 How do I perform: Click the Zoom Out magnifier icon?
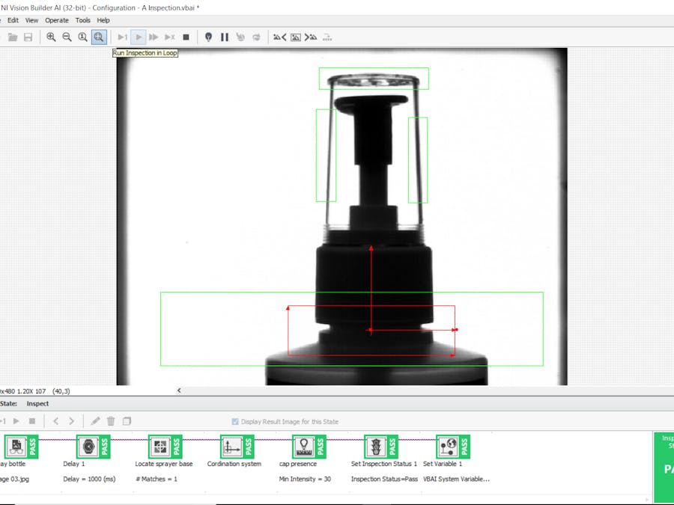(x=67, y=37)
